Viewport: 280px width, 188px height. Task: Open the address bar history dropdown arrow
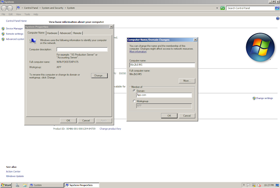[x=217, y=8]
